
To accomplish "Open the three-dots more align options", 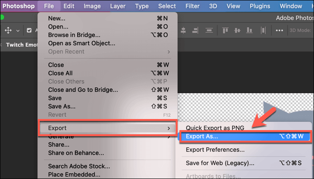I will point(279,30).
